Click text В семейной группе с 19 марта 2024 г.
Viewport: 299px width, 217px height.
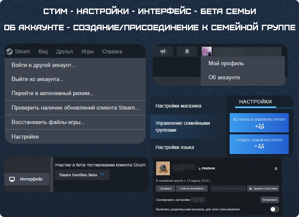point(184,181)
